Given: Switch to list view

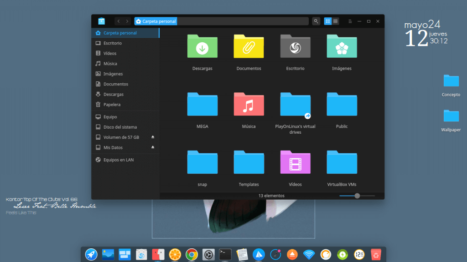Looking at the screenshot, I should (x=336, y=21).
